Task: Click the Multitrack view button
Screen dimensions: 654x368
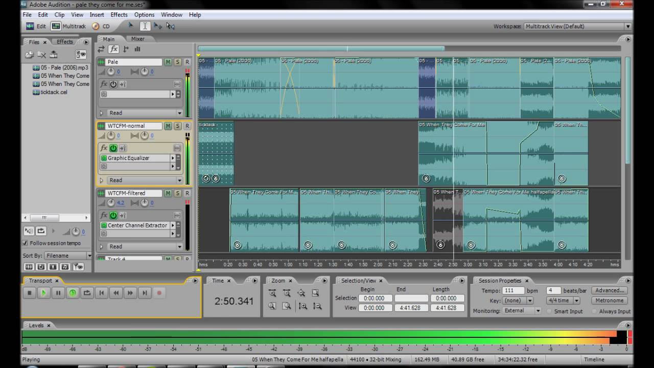Action: click(x=69, y=26)
